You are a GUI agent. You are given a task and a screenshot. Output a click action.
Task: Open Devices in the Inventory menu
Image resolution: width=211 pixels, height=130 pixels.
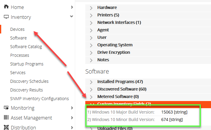17,29
